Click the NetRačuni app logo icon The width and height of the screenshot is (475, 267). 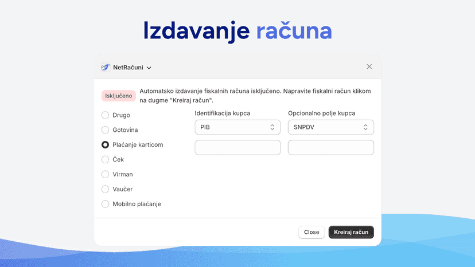[x=106, y=67]
